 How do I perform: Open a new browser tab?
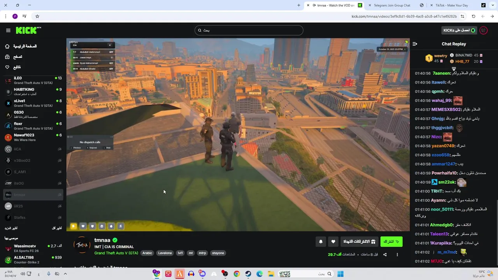coord(299,5)
